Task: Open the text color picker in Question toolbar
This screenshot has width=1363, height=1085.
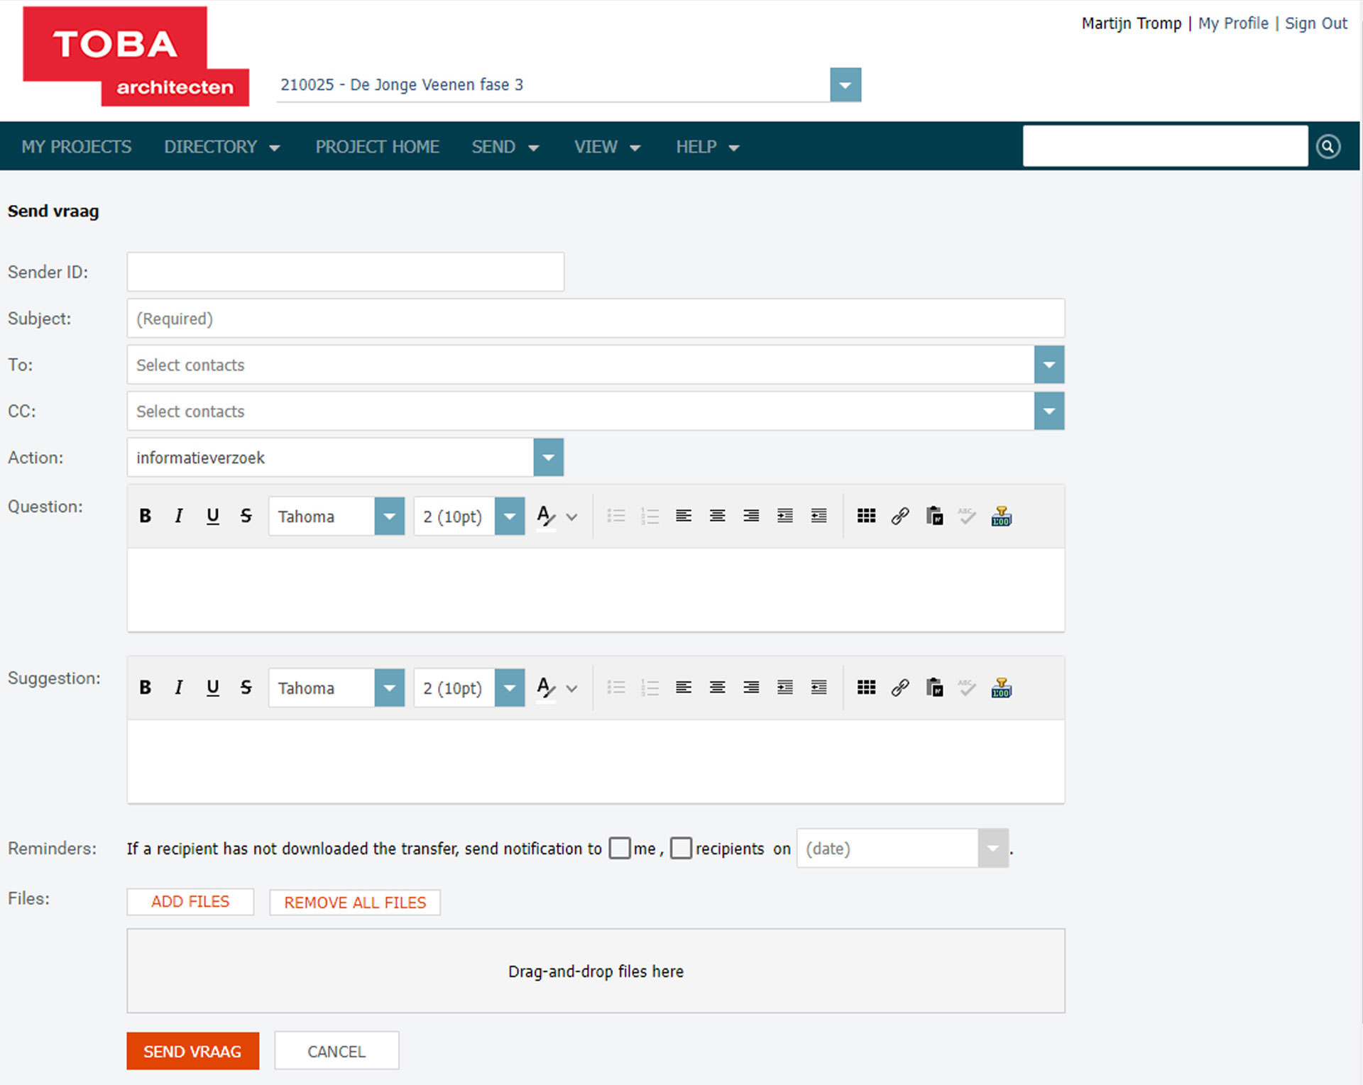Action: (x=545, y=516)
